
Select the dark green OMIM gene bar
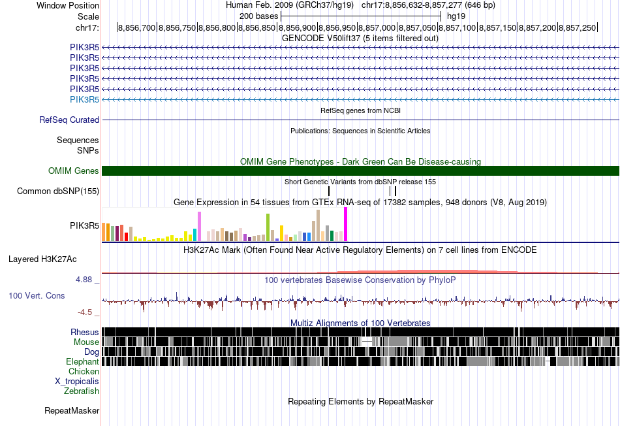click(360, 171)
